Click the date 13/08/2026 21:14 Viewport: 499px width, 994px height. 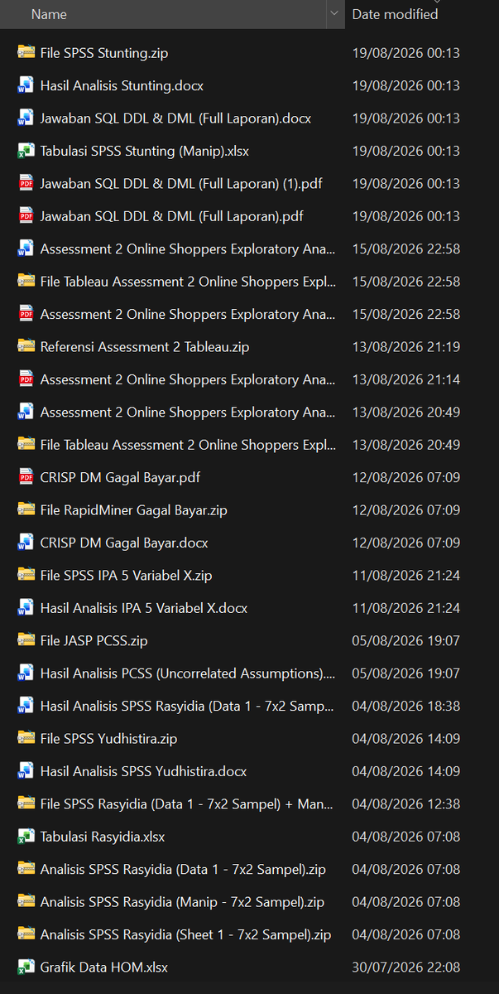[x=406, y=379]
